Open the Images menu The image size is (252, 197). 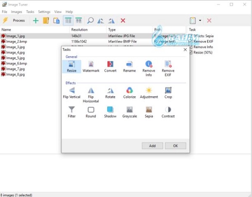(16, 12)
